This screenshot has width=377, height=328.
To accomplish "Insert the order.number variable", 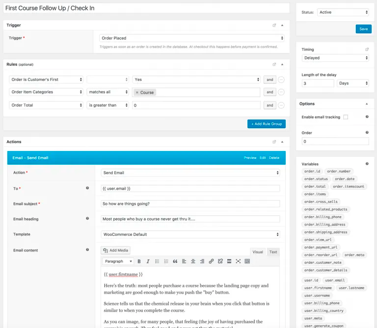I will tap(339, 171).
